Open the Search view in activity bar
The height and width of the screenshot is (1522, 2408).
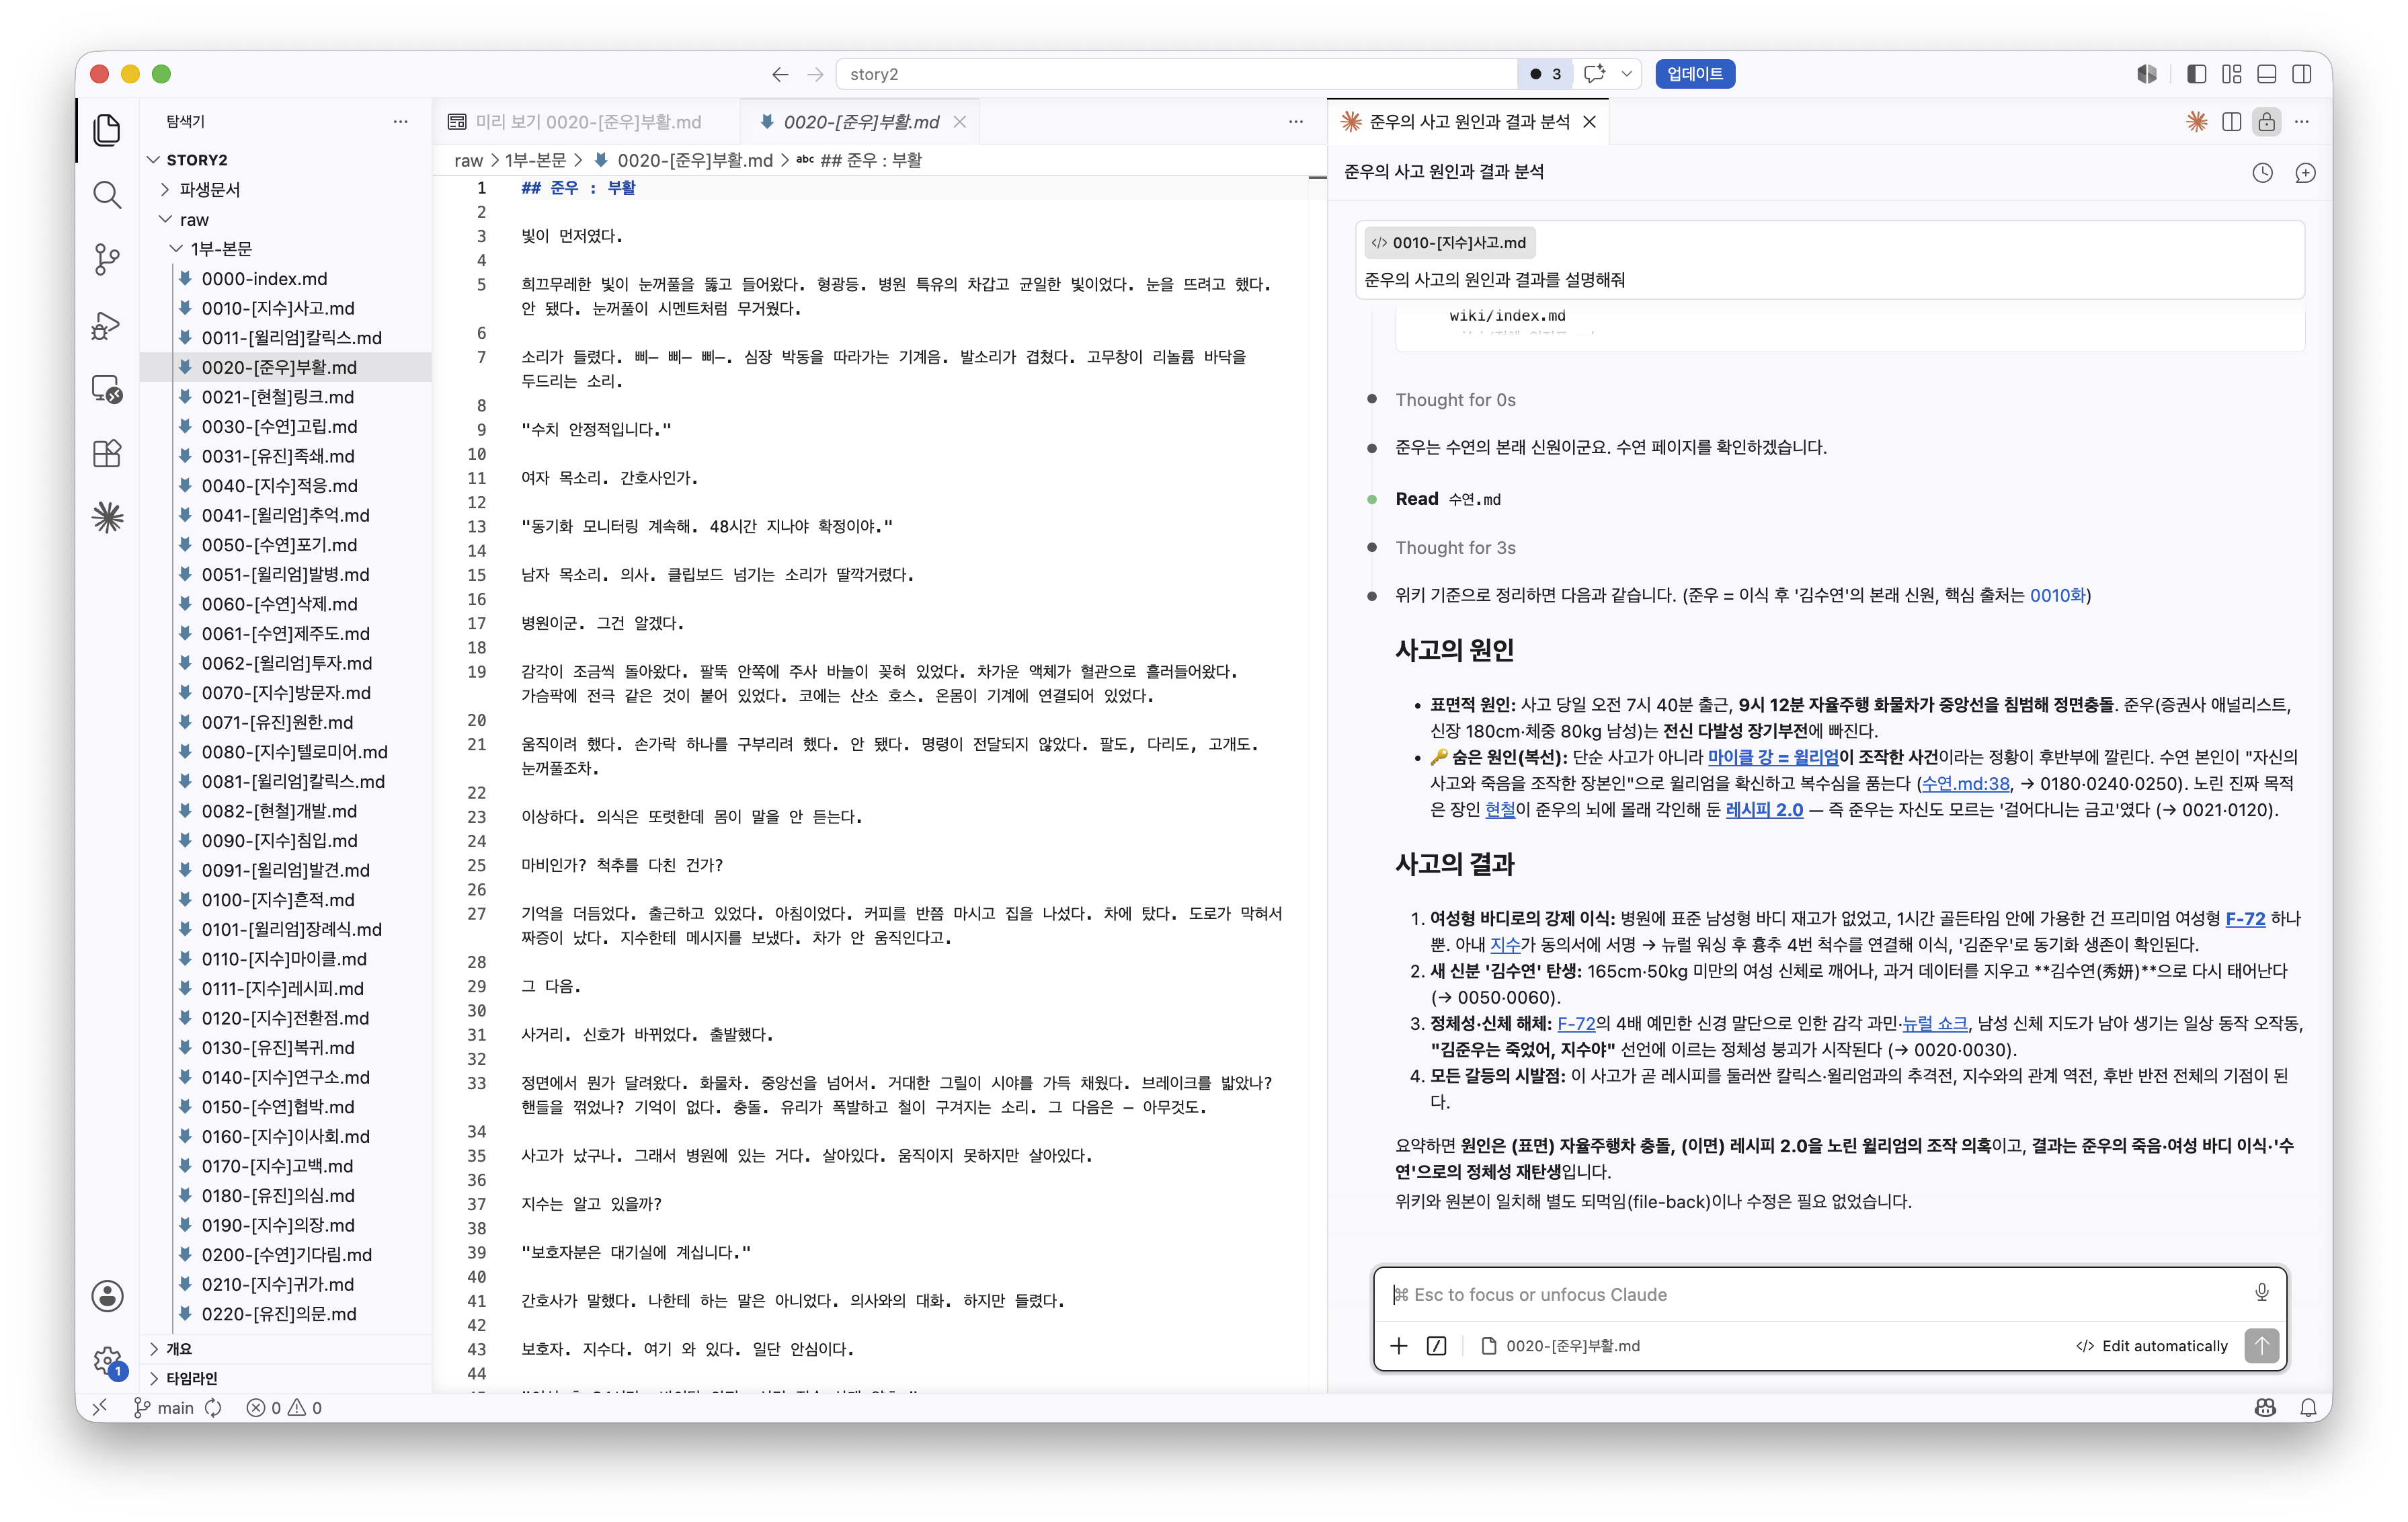(107, 194)
